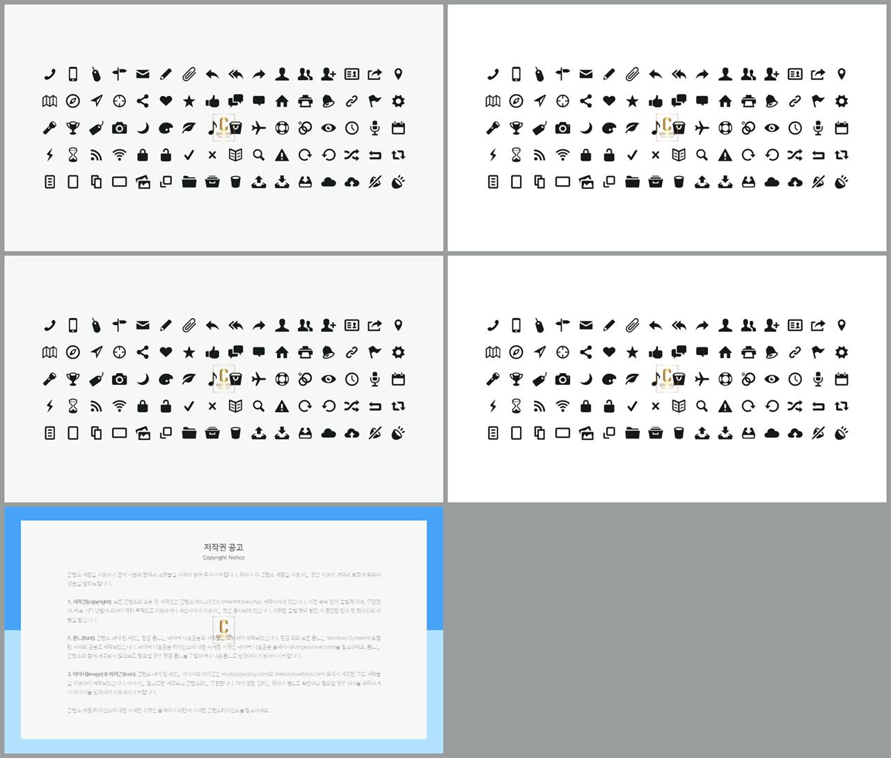Click the crescent moon icon in the bottom-left slide
Image resolution: width=891 pixels, height=758 pixels.
(x=143, y=379)
